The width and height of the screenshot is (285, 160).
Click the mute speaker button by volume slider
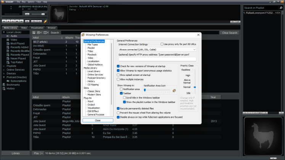pos(27,14)
